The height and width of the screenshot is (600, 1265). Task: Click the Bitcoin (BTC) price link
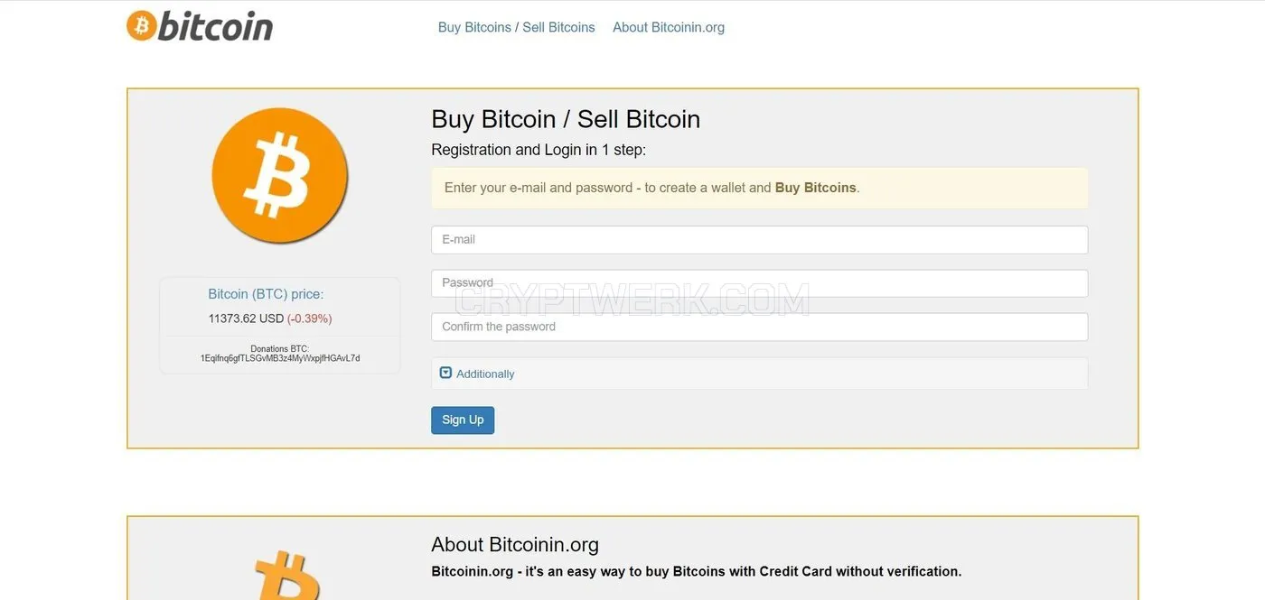(266, 294)
